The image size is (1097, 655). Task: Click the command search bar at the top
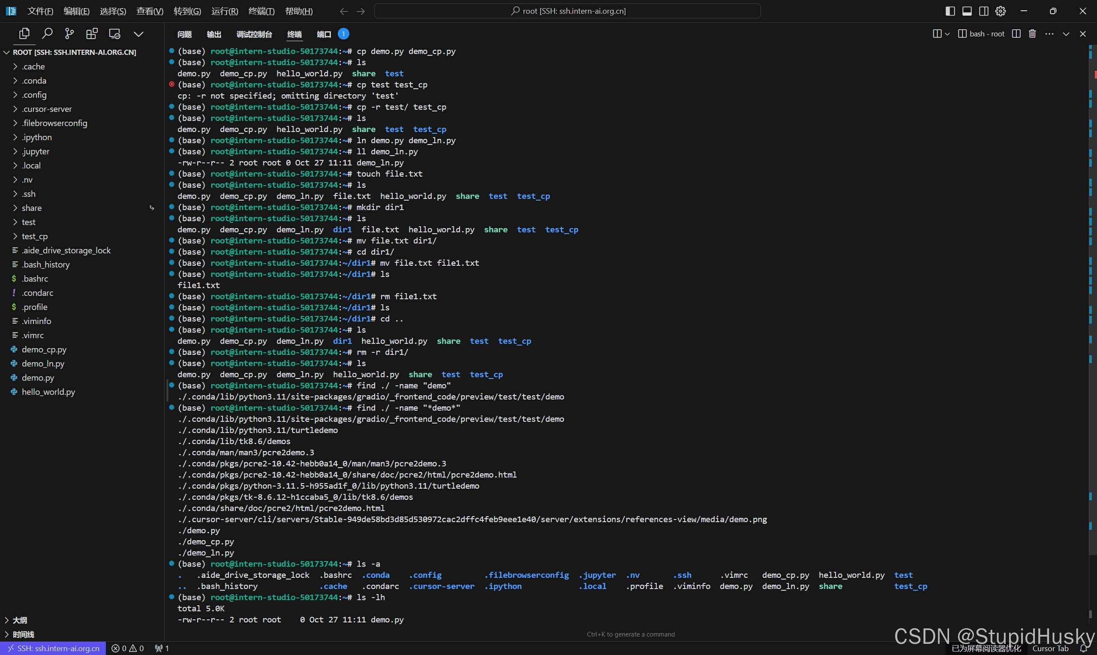[567, 11]
